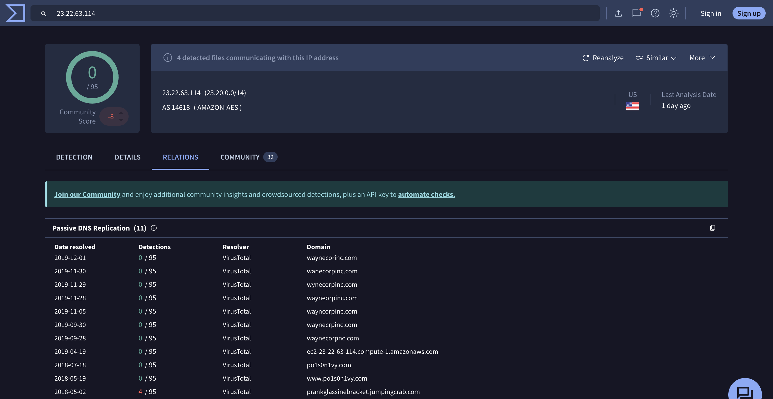Screen dimensions: 773x399
Task: Click the automate checks link
Action: [x=426, y=195]
